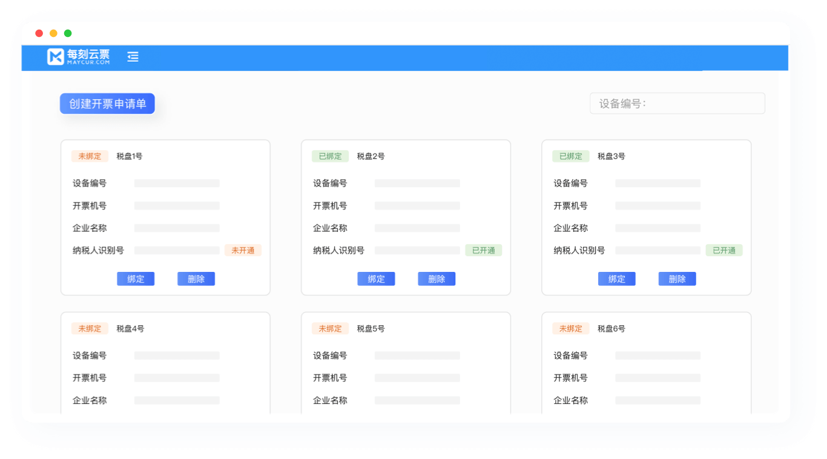This screenshot has width=827, height=459.
Task: Click the 已开通 badge on 税盘3号
Action: click(723, 250)
